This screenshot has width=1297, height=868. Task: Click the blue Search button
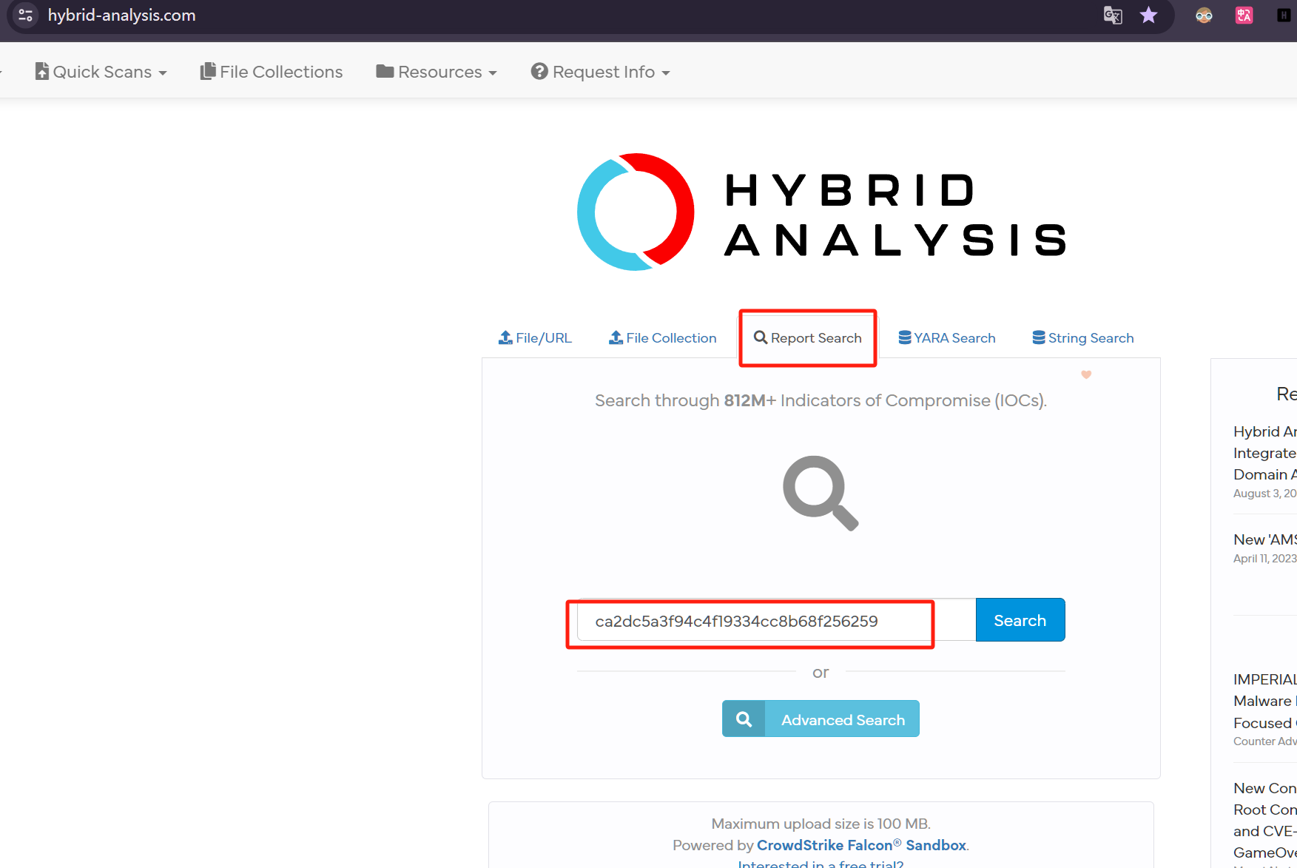(x=1020, y=620)
